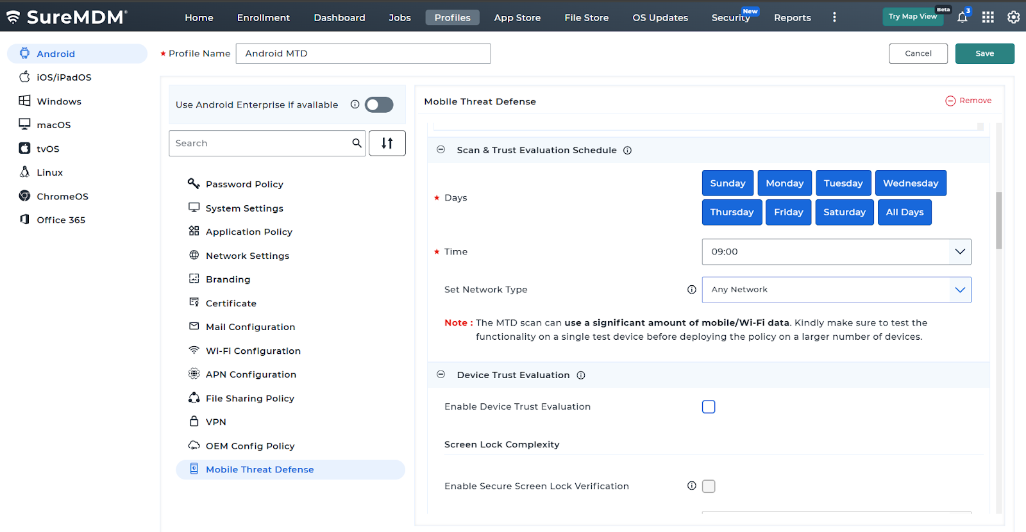Open the Time dropdown showing 09:00
The width and height of the screenshot is (1026, 532).
pyautogui.click(x=836, y=252)
